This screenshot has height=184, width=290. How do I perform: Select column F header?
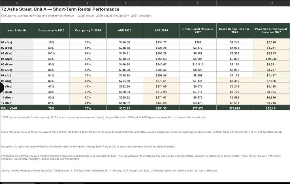coord(198,3)
